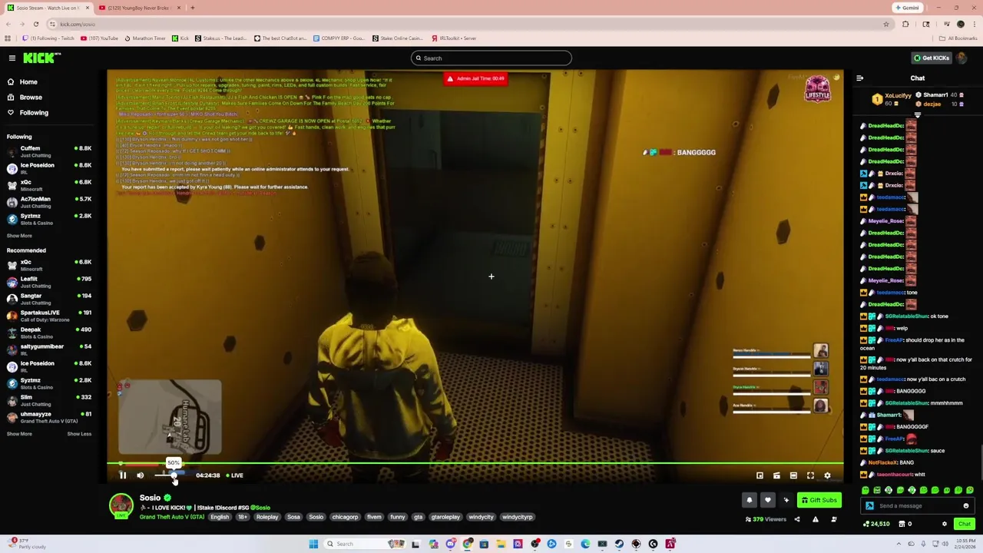Share the stream via share icon

pyautogui.click(x=796, y=519)
